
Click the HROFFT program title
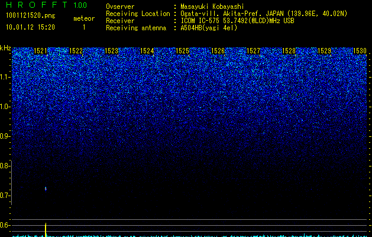click(37, 5)
